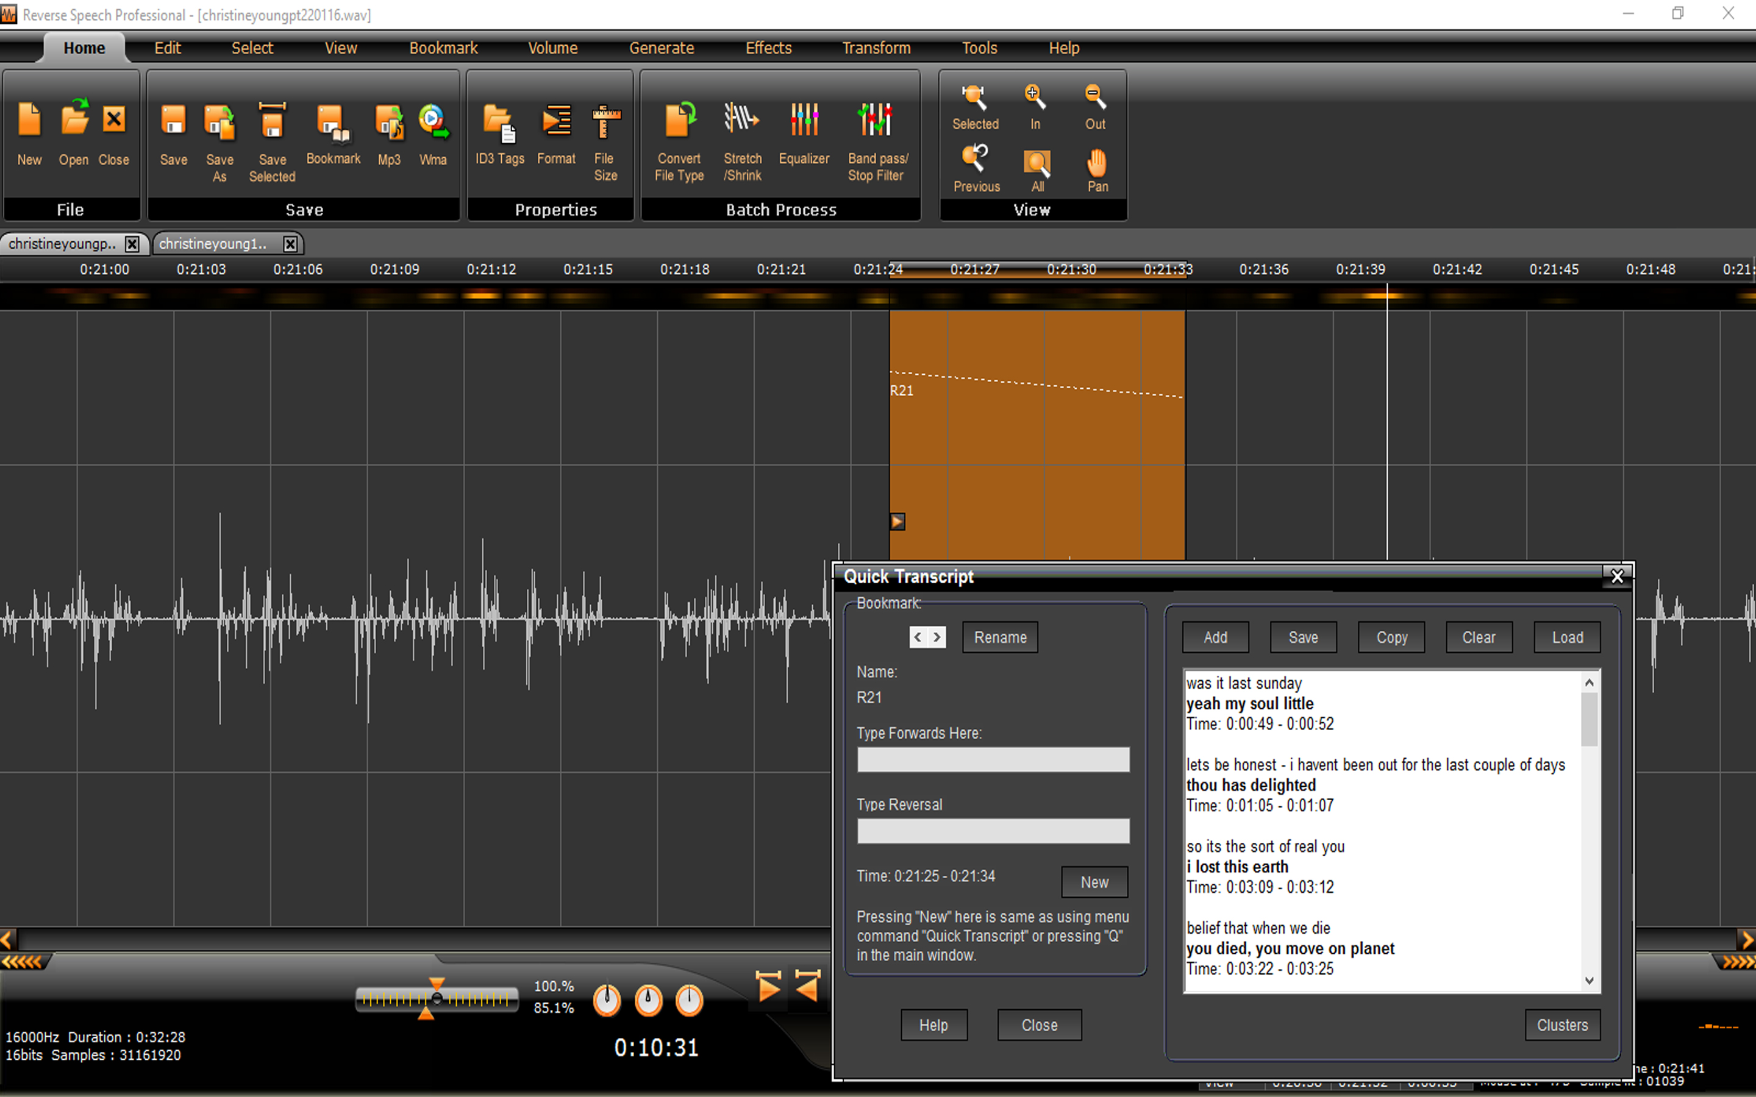Screen dimensions: 1756x1097
Task: Close the christineyoungp.. document tab
Action: click(x=132, y=244)
